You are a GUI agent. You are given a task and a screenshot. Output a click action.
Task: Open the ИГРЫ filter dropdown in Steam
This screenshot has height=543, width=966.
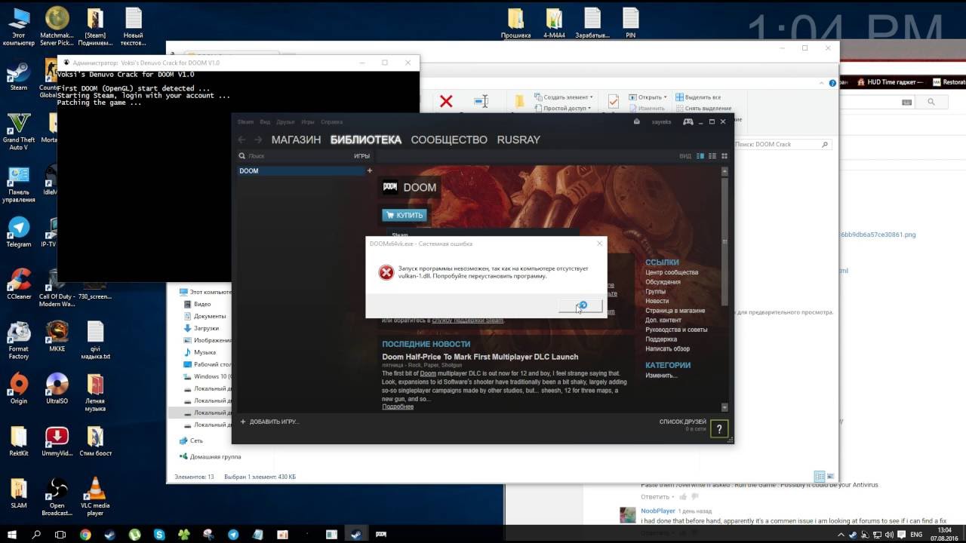pos(362,156)
